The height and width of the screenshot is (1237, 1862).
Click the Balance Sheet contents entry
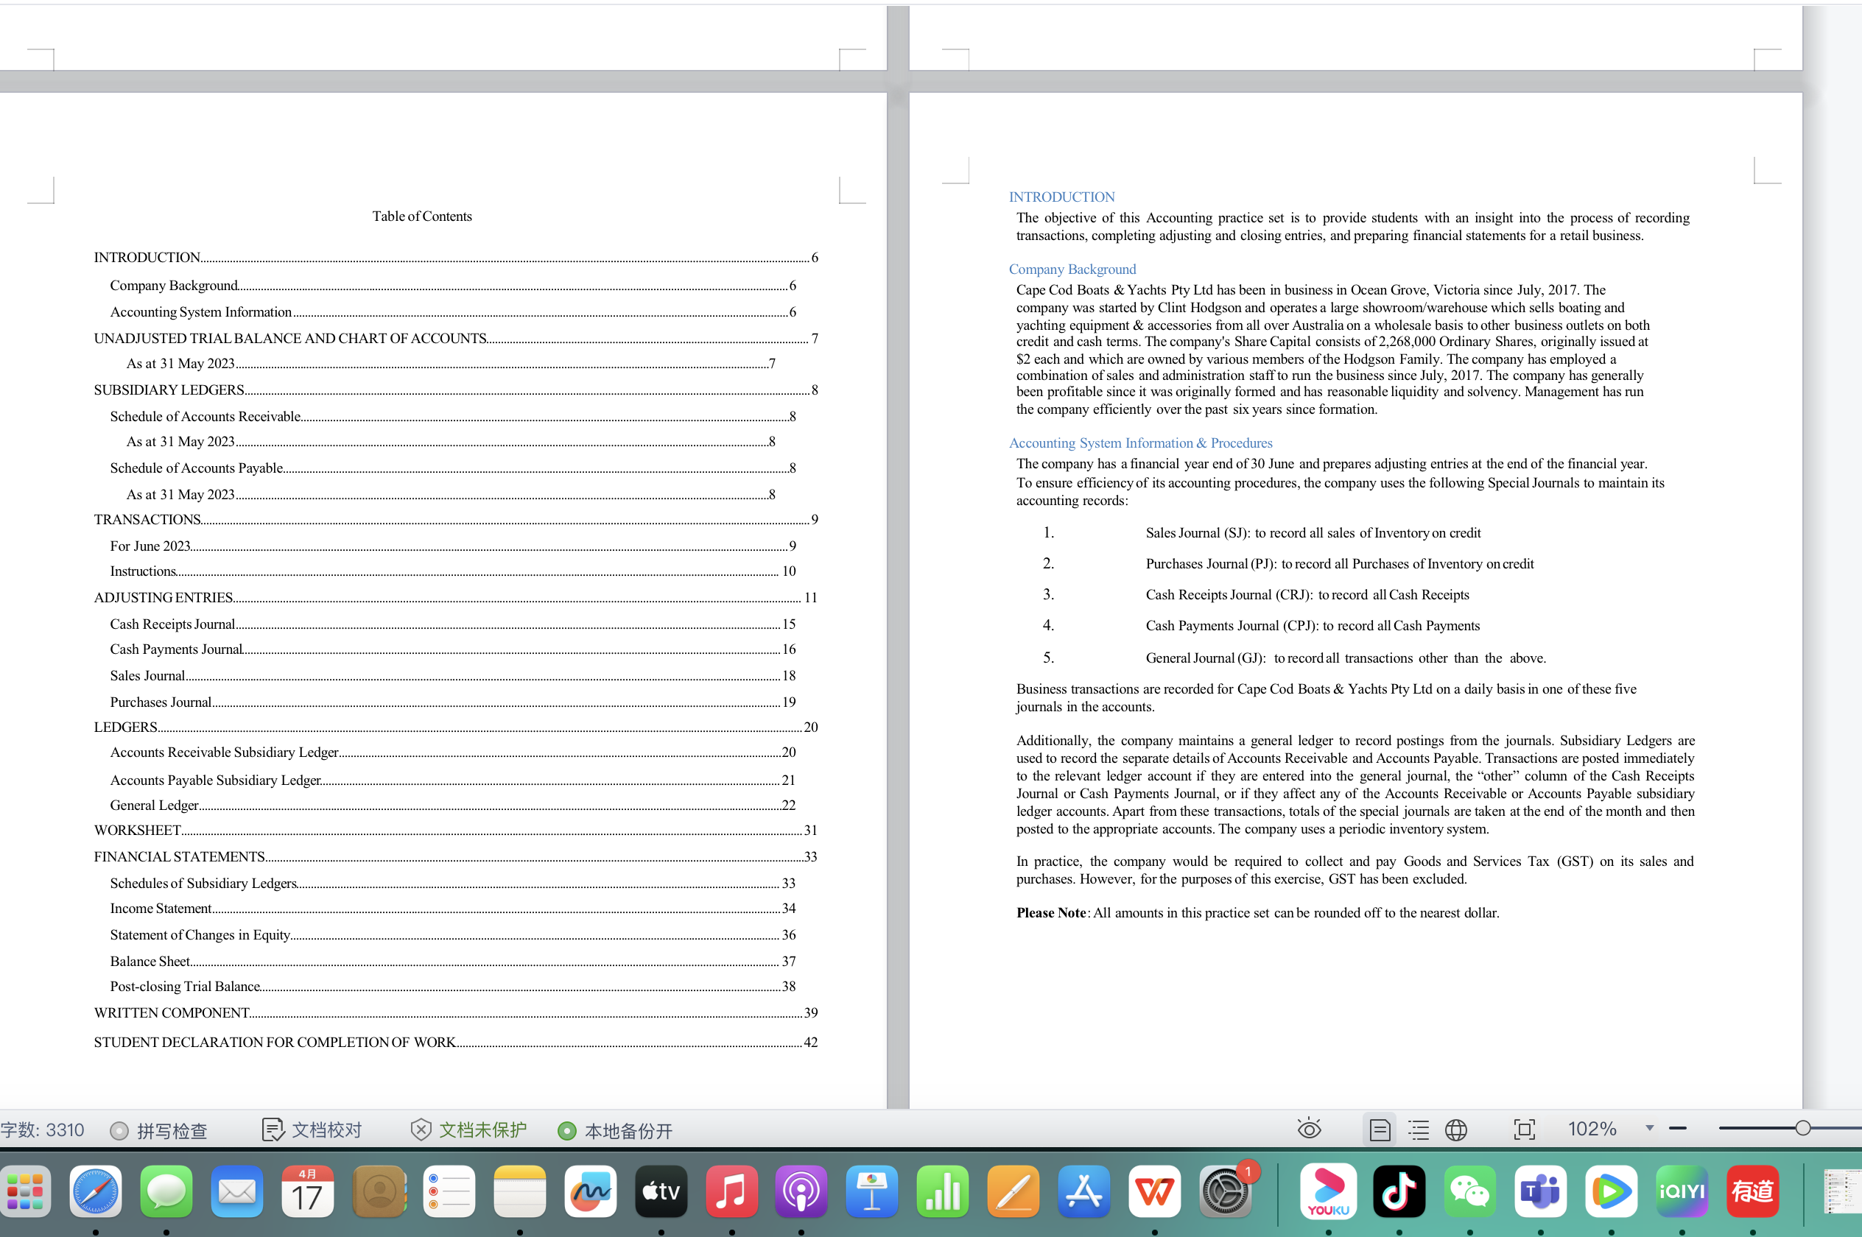tap(152, 961)
